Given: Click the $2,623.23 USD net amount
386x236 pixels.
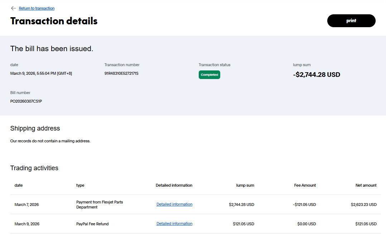Looking at the screenshot, I should pos(363,205).
